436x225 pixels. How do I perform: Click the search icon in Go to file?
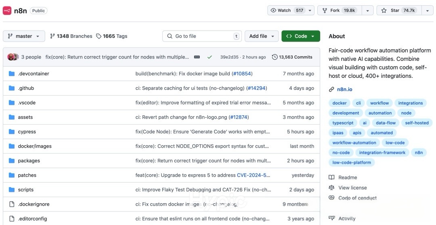[170, 36]
